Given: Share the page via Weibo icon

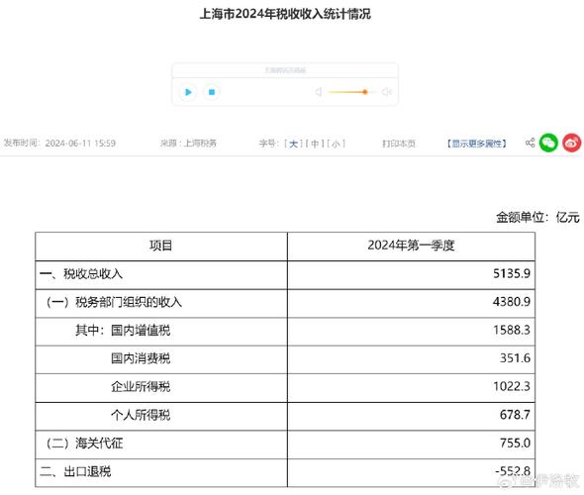Looking at the screenshot, I should [x=572, y=143].
